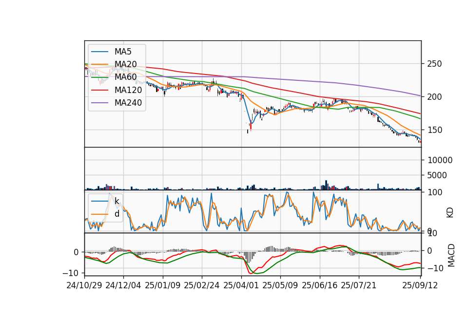Click the MA5 legend label
Viewport: 468px width, 336px height.
pyautogui.click(x=123, y=52)
